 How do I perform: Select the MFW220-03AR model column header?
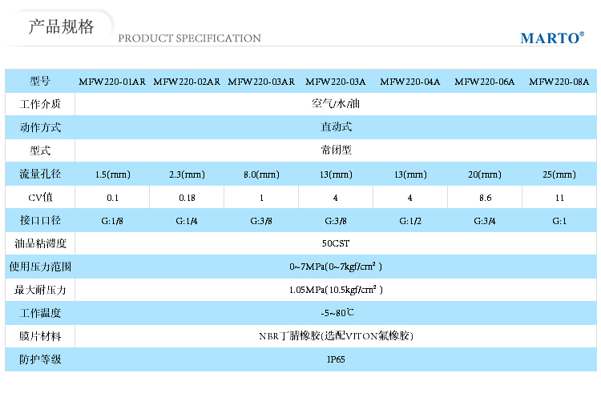coord(261,82)
